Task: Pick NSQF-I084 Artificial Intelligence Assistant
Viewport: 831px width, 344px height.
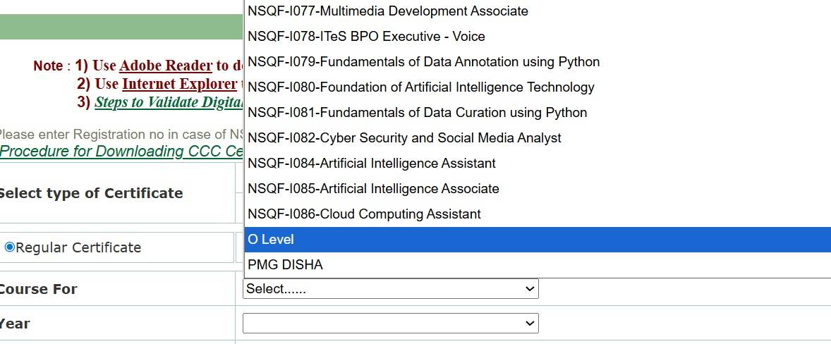Action: click(372, 164)
